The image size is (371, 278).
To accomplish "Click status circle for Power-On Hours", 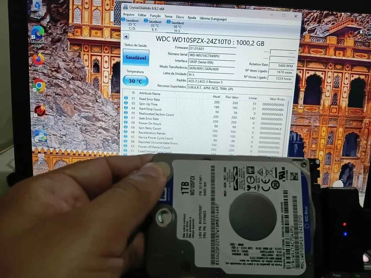I will [x=126, y=122].
